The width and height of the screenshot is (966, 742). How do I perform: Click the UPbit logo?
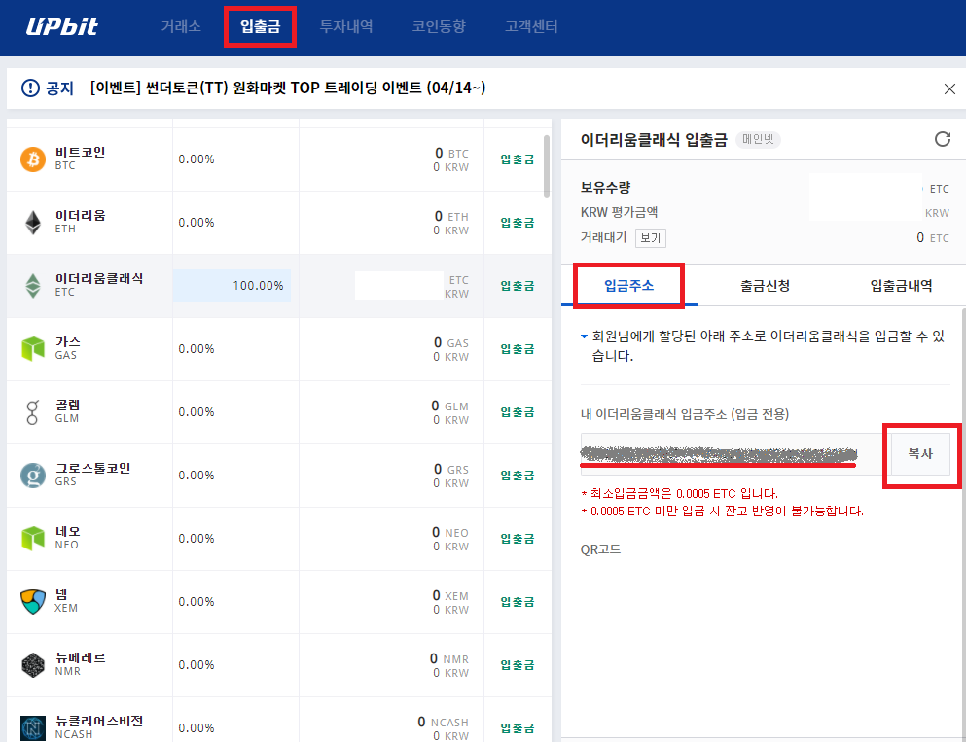tap(61, 26)
